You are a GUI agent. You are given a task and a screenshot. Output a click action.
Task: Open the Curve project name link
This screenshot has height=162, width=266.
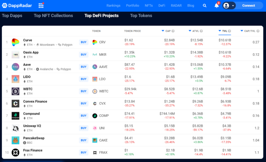(x=28, y=40)
